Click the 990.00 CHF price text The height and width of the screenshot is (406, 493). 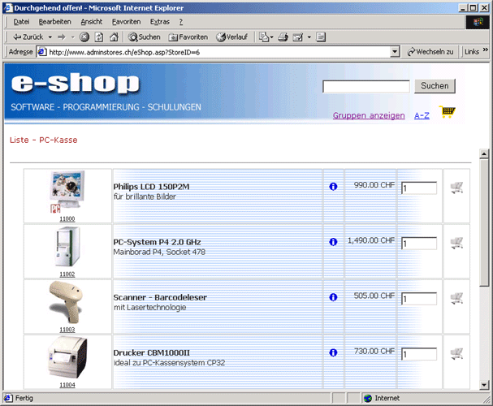(374, 185)
